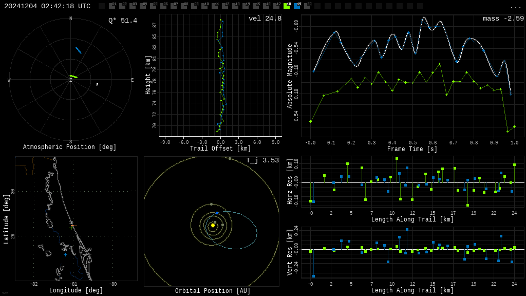The image size is (526, 296).
Task: Click the yellow Sun marker in orbital plot
Action: pyautogui.click(x=213, y=226)
